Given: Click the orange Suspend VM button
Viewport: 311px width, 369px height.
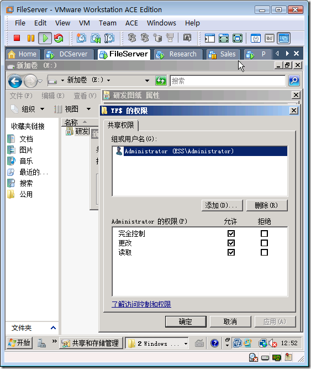Looking at the screenshot, I should pyautogui.click(x=31, y=38).
